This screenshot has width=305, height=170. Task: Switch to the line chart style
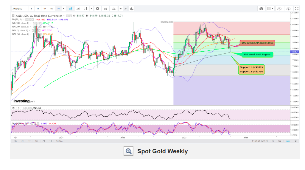pos(78,9)
